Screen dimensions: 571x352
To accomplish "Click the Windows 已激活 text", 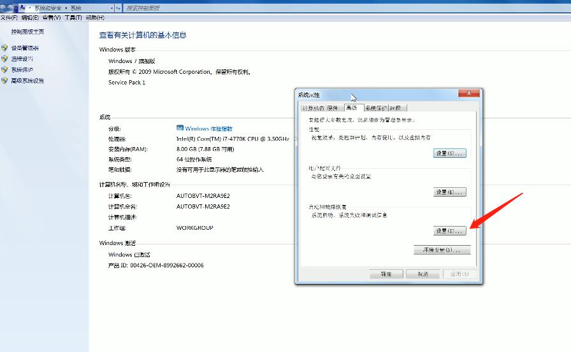I will pyautogui.click(x=129, y=255).
